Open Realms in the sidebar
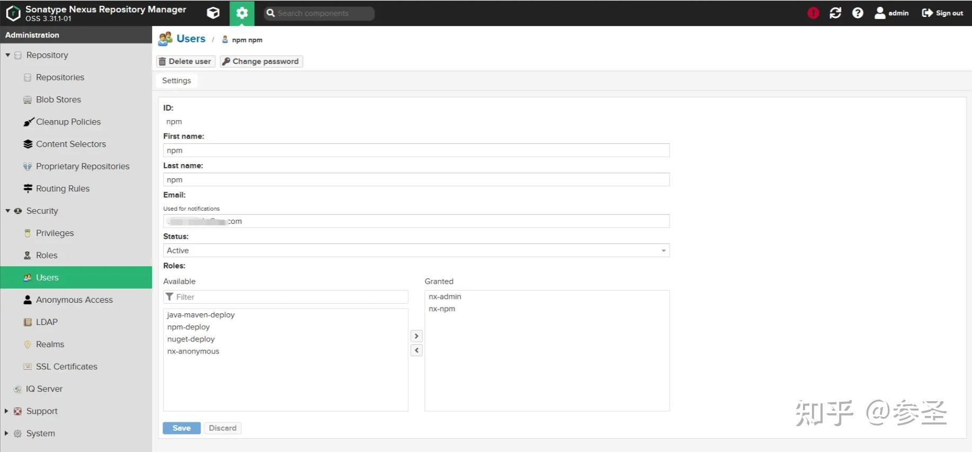The width and height of the screenshot is (972, 452). (50, 344)
